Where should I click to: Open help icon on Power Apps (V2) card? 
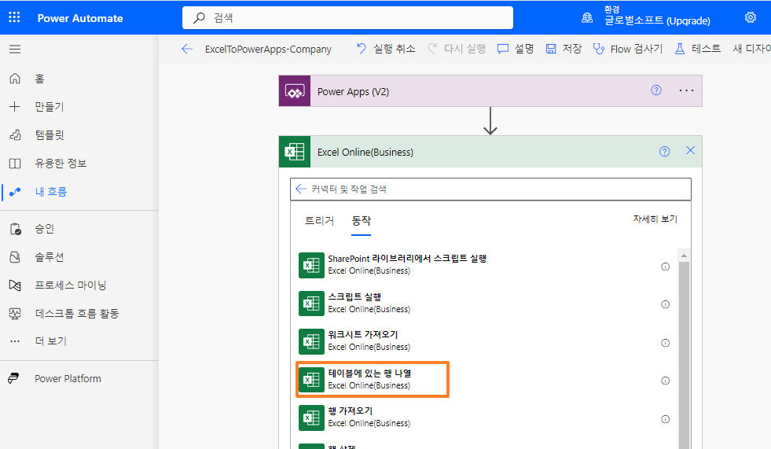click(656, 90)
